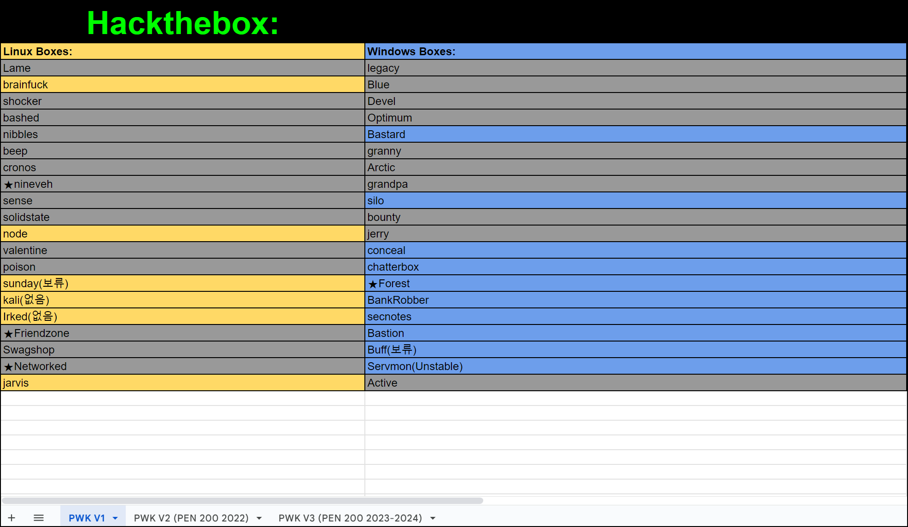908x527 pixels.
Task: Click the Bastion cell
Action: click(x=636, y=333)
